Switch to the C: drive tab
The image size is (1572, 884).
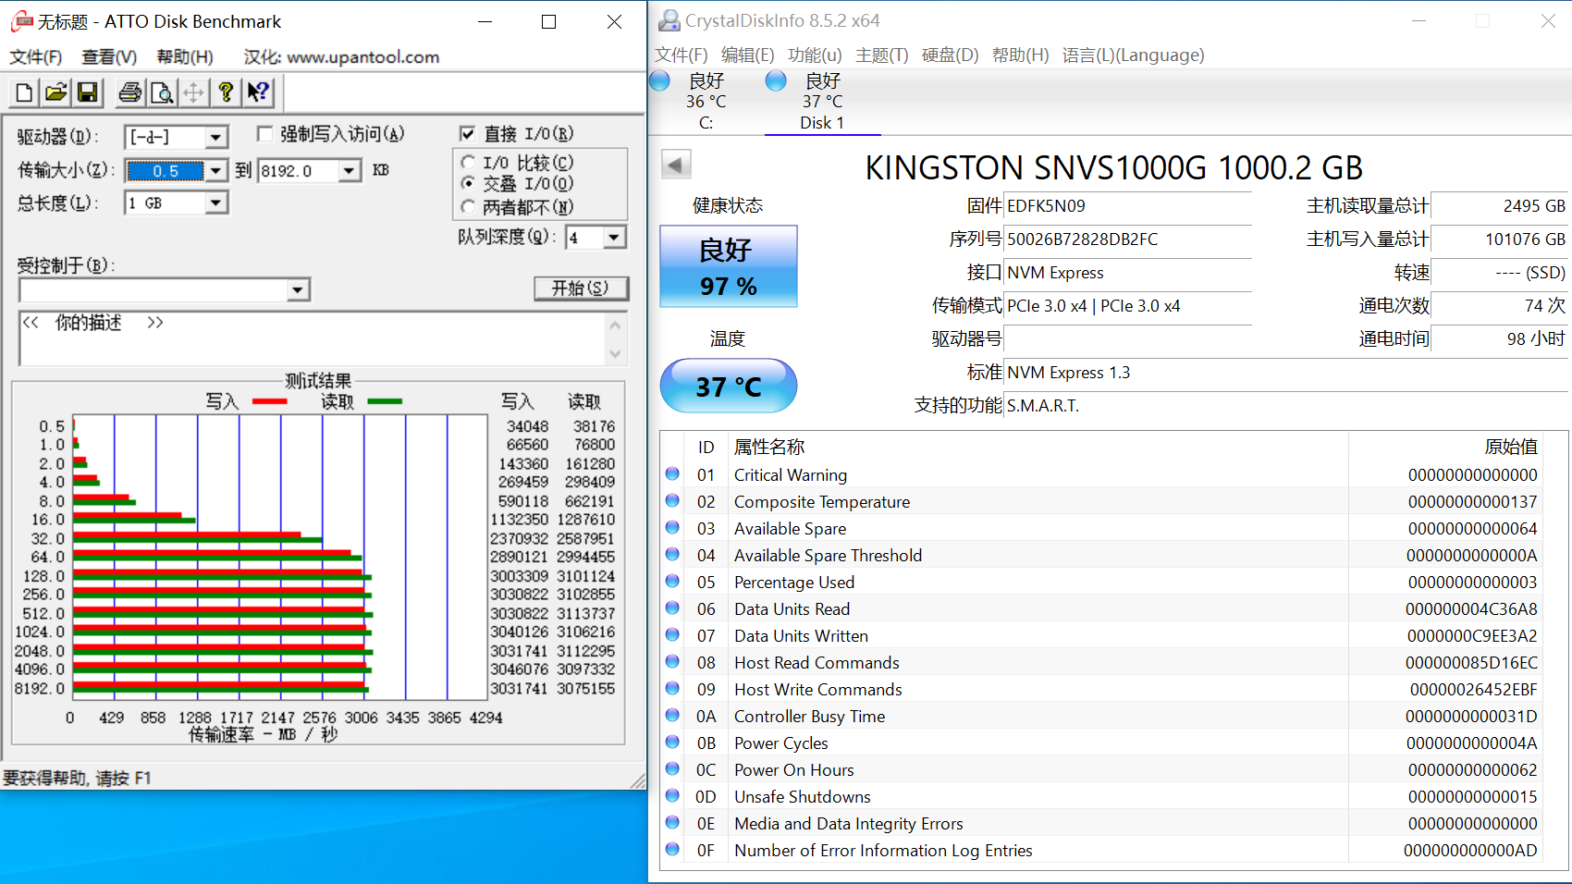coord(706,102)
